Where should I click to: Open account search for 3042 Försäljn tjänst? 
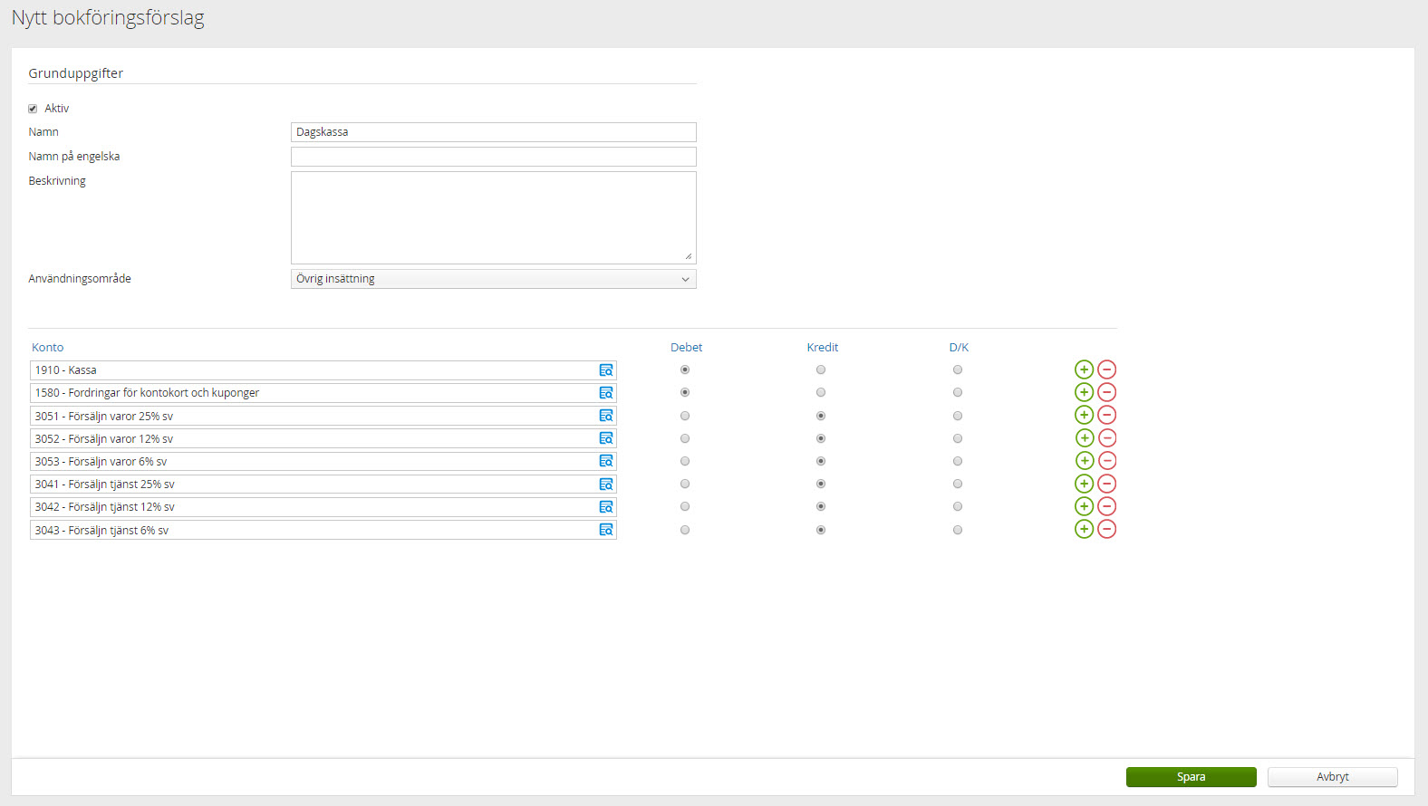606,507
